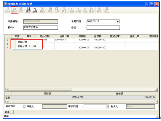
Task: Click the 放弃 discard icon in the toolbar
Action: pos(35,10)
